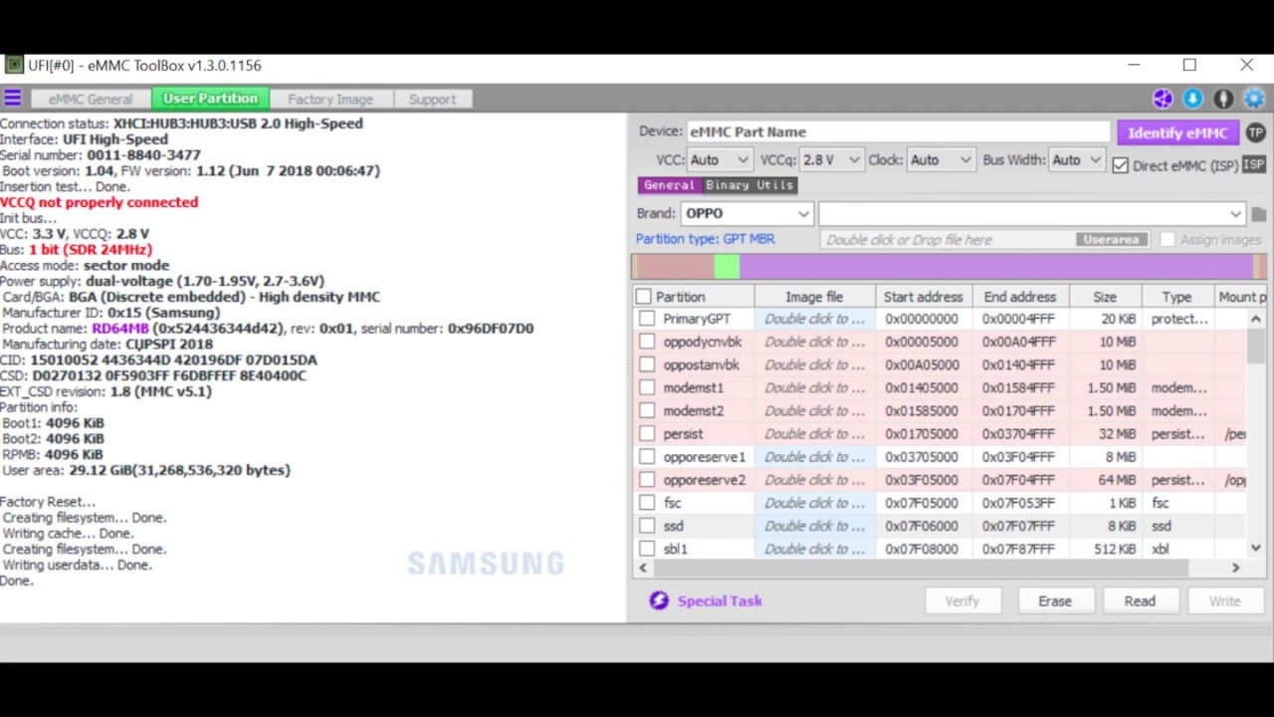Open the VCCq 2.8 V dropdown
The height and width of the screenshot is (717, 1274).
pos(832,159)
